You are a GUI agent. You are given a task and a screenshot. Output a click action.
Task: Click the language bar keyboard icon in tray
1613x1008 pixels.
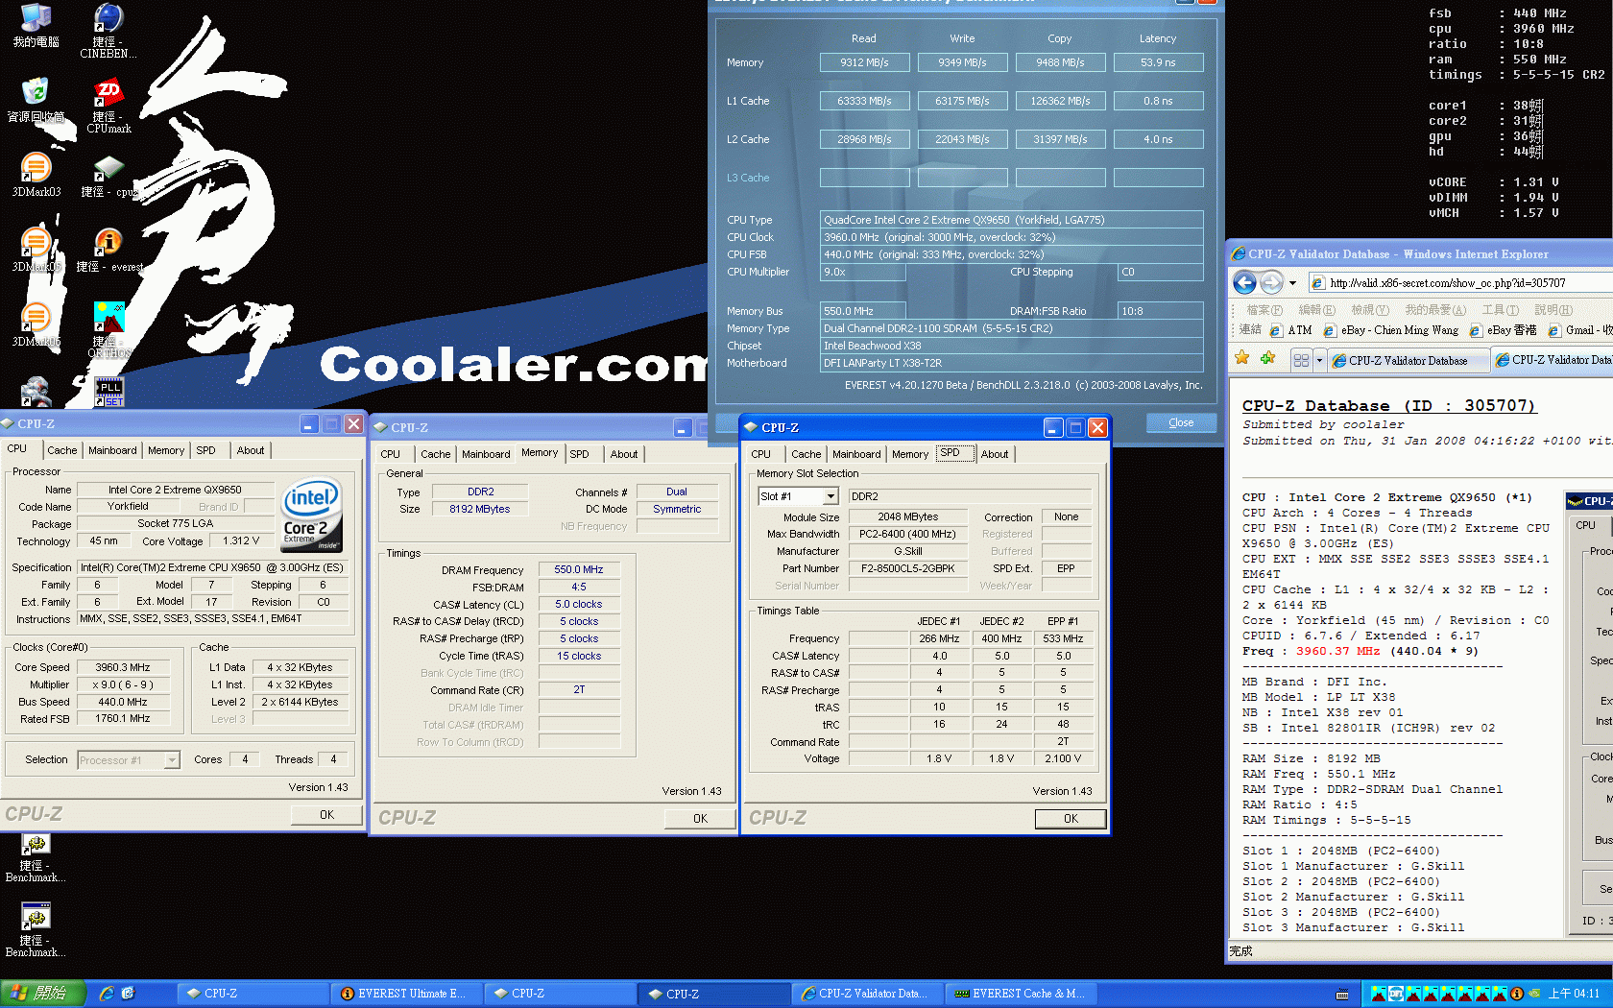[x=1342, y=995]
